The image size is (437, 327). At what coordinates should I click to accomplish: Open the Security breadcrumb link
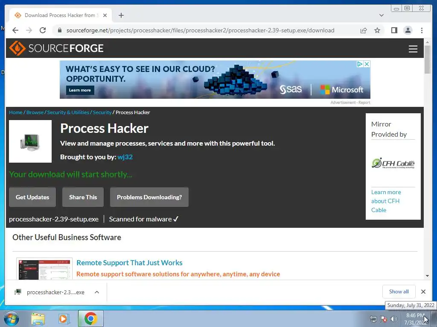click(x=102, y=112)
